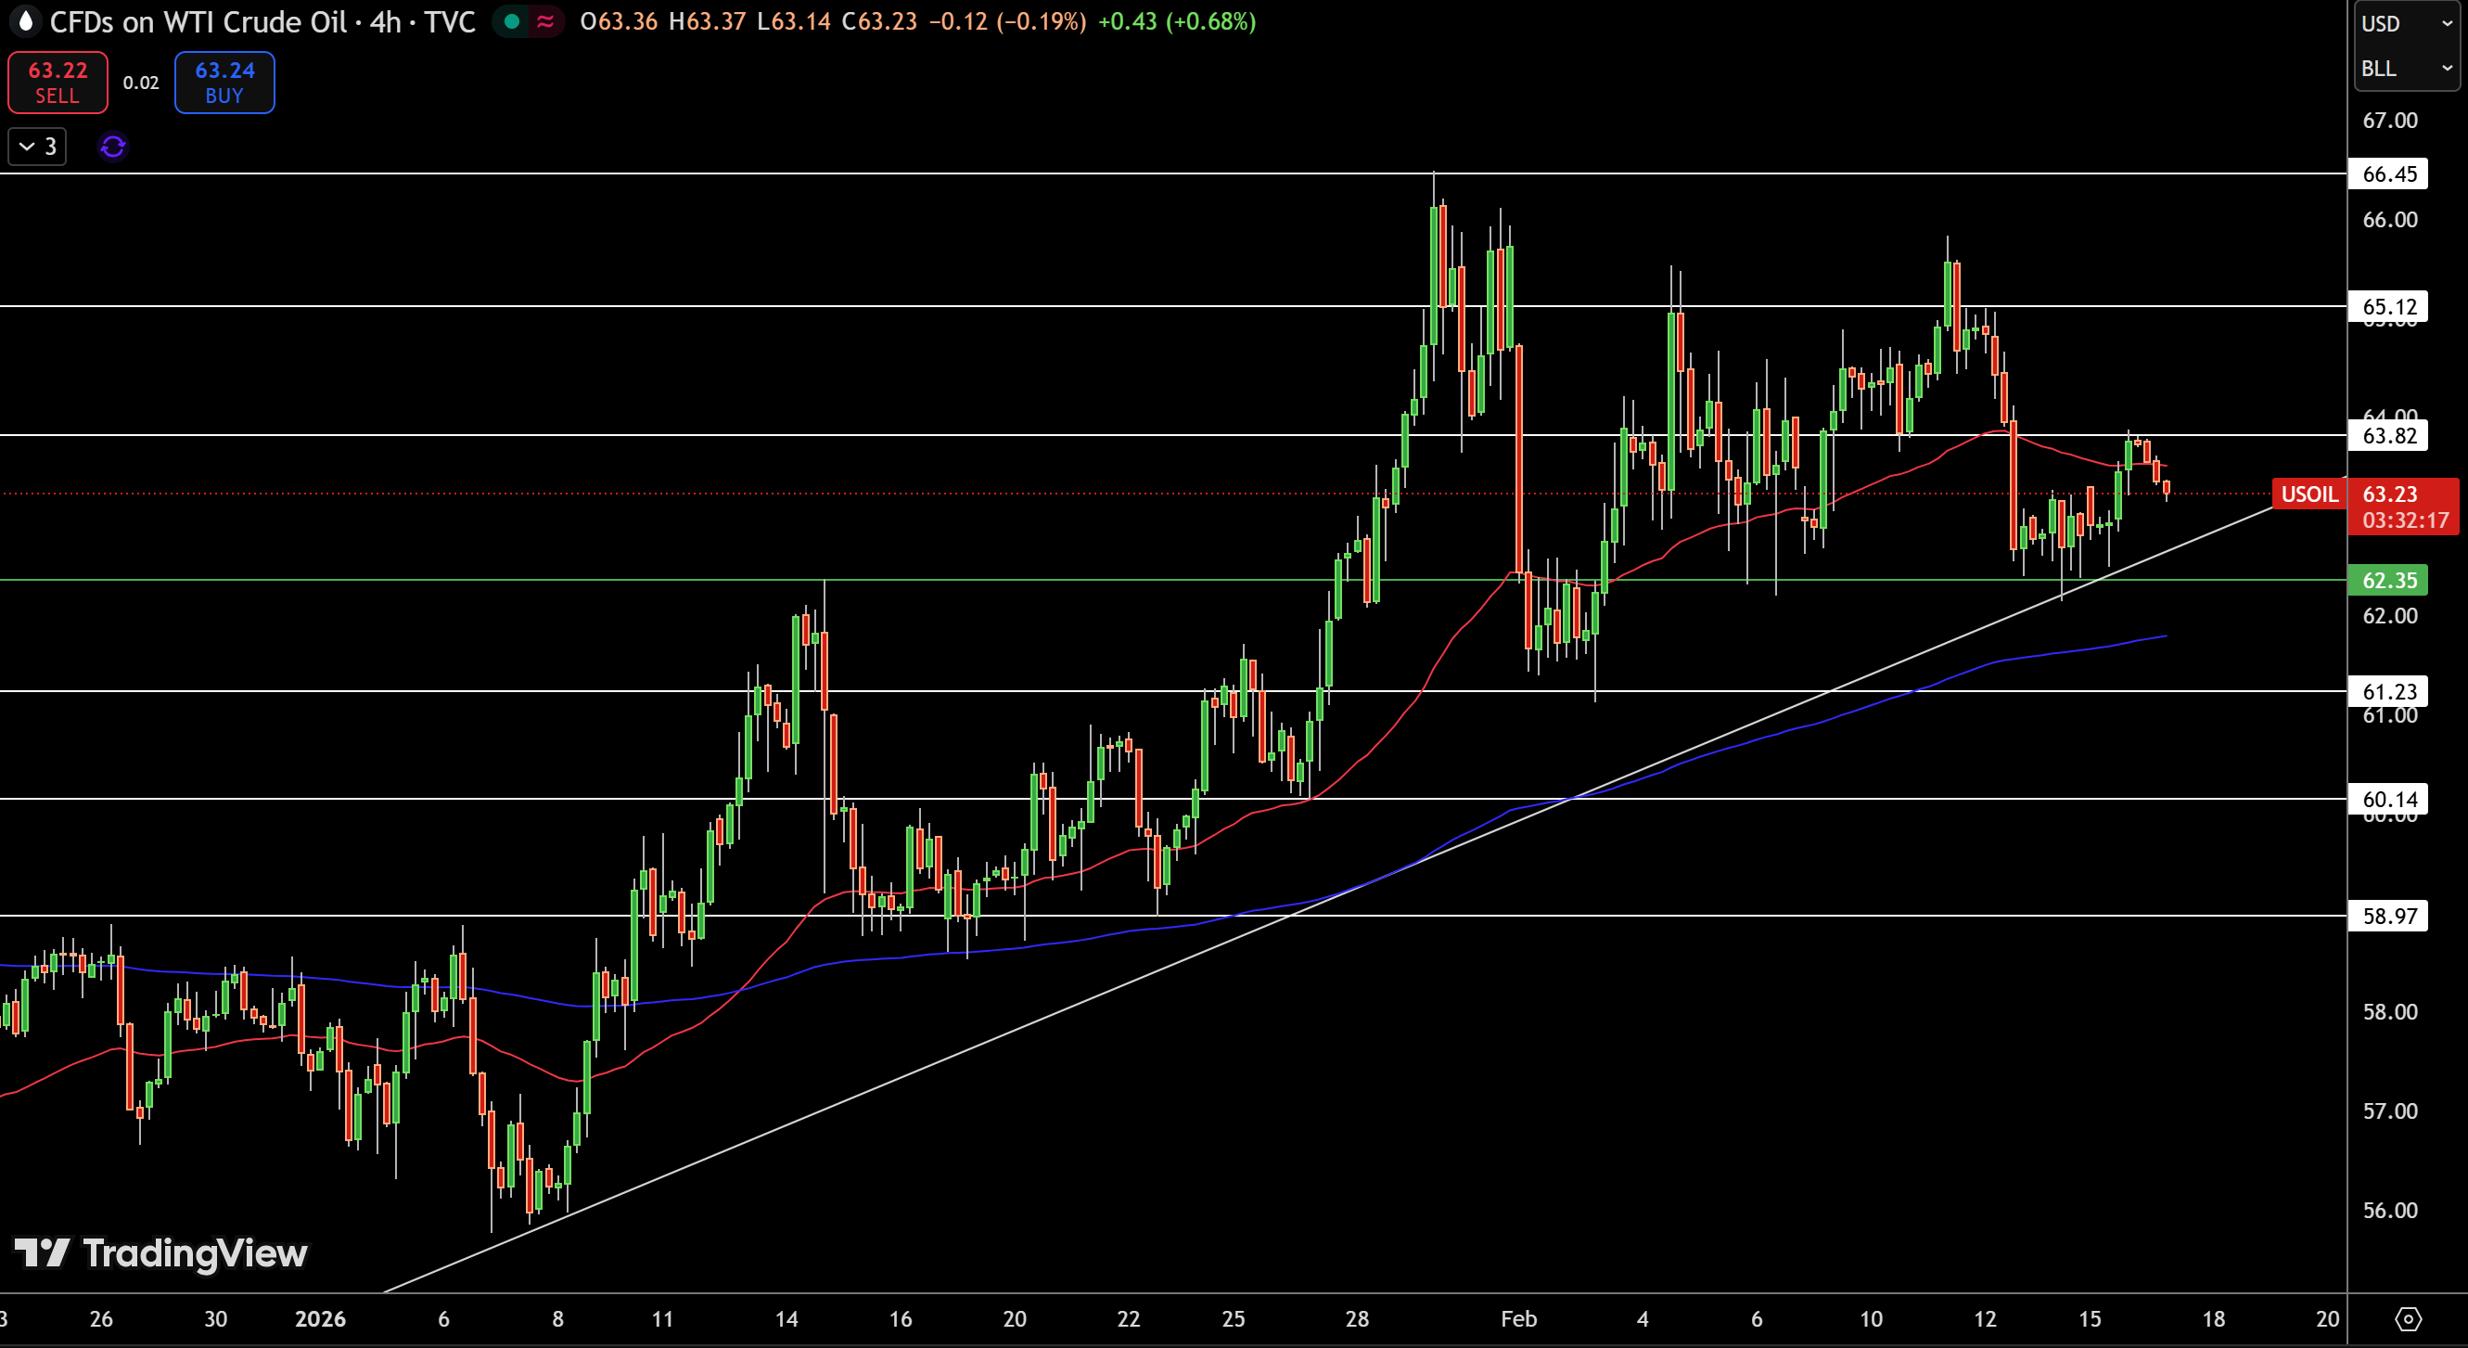This screenshot has height=1348, width=2468.
Task: Click the 0.02 spread value
Action: [141, 83]
